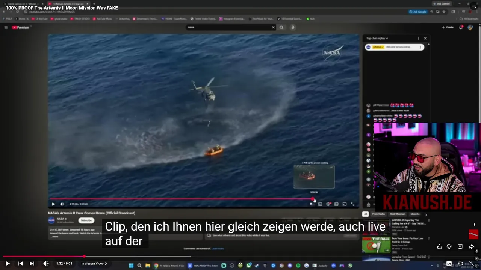
Task: Start voice search with the microphone
Action: (x=293, y=27)
